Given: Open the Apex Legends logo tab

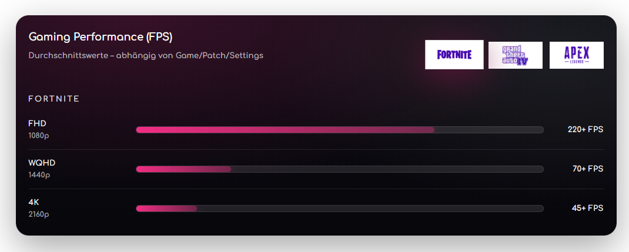Looking at the screenshot, I should click(x=576, y=55).
